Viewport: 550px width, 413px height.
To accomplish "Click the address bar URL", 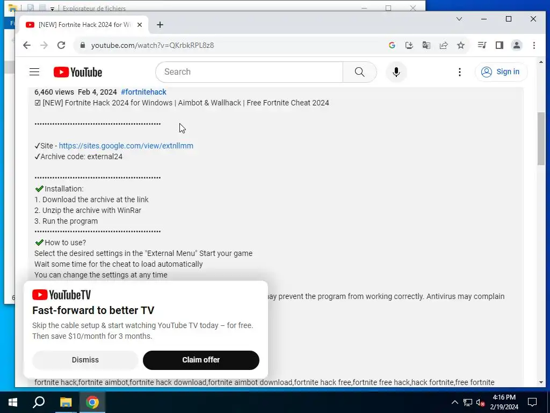I will point(153,45).
